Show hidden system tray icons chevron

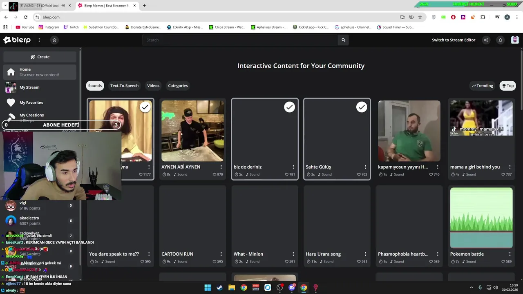(x=471, y=287)
